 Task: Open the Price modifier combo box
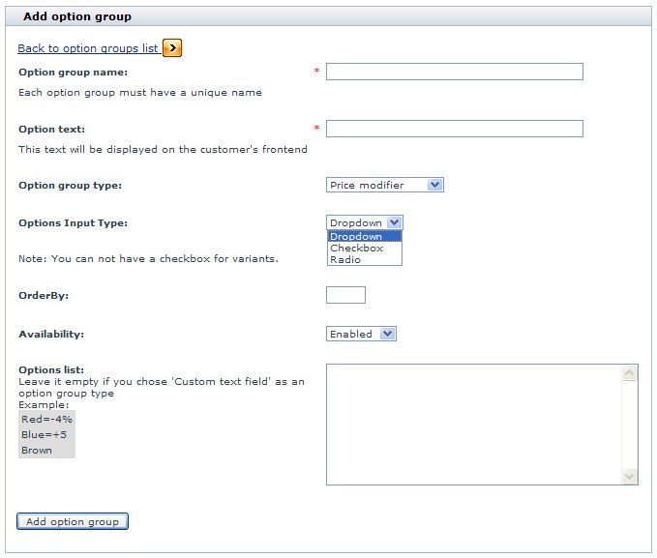point(385,185)
